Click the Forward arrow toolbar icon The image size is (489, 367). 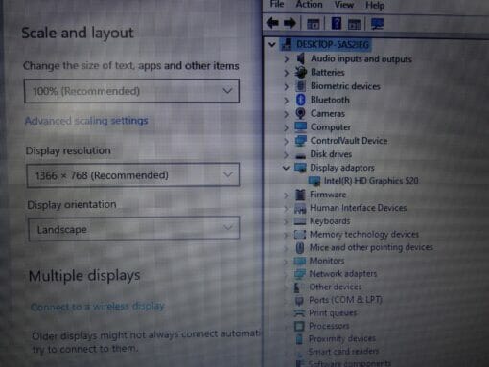point(290,23)
